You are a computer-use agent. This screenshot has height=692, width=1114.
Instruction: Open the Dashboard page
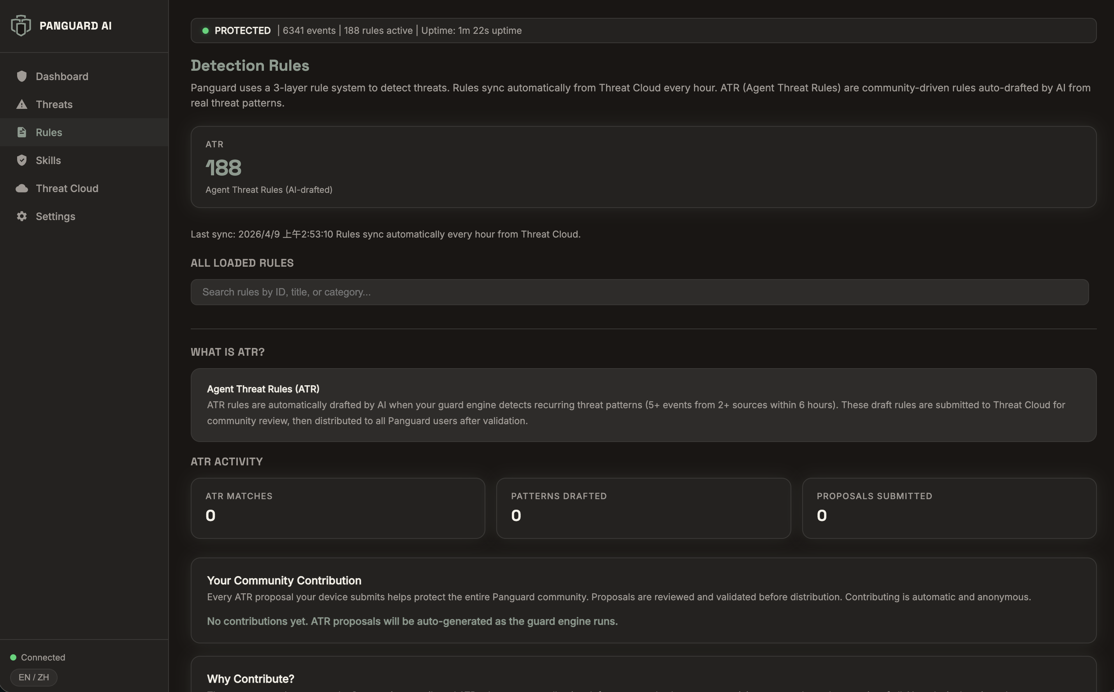tap(84, 77)
